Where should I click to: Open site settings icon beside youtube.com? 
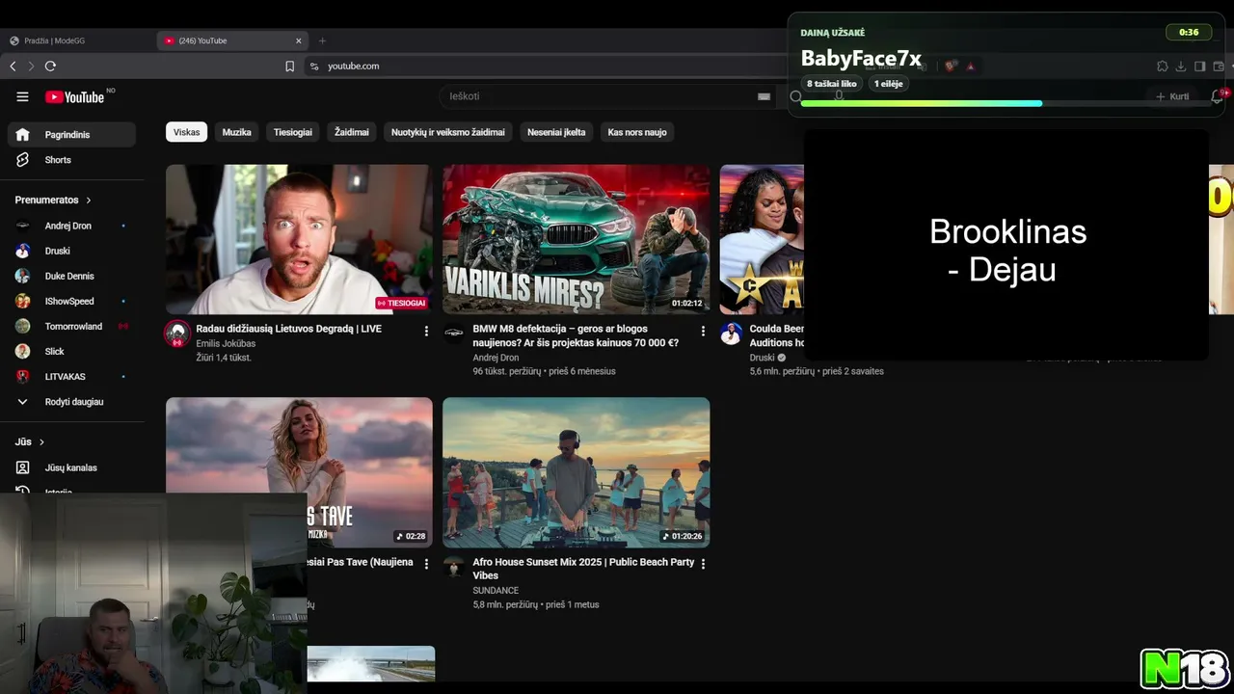tap(313, 67)
